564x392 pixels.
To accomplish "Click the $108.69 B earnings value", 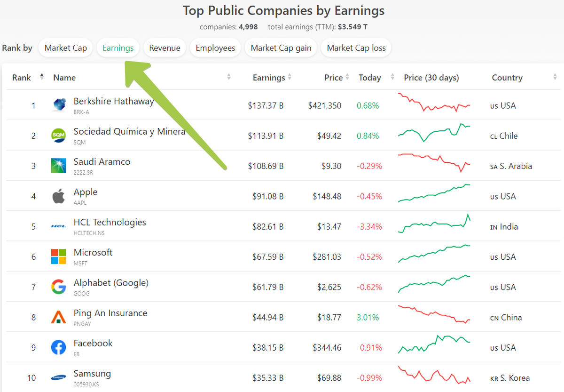I will (266, 166).
